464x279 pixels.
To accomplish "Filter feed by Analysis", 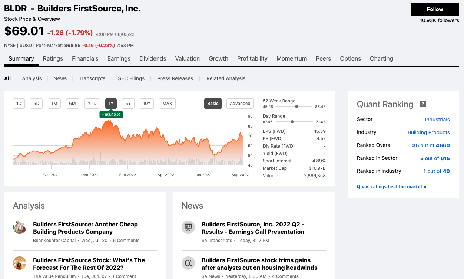I will (x=32, y=78).
